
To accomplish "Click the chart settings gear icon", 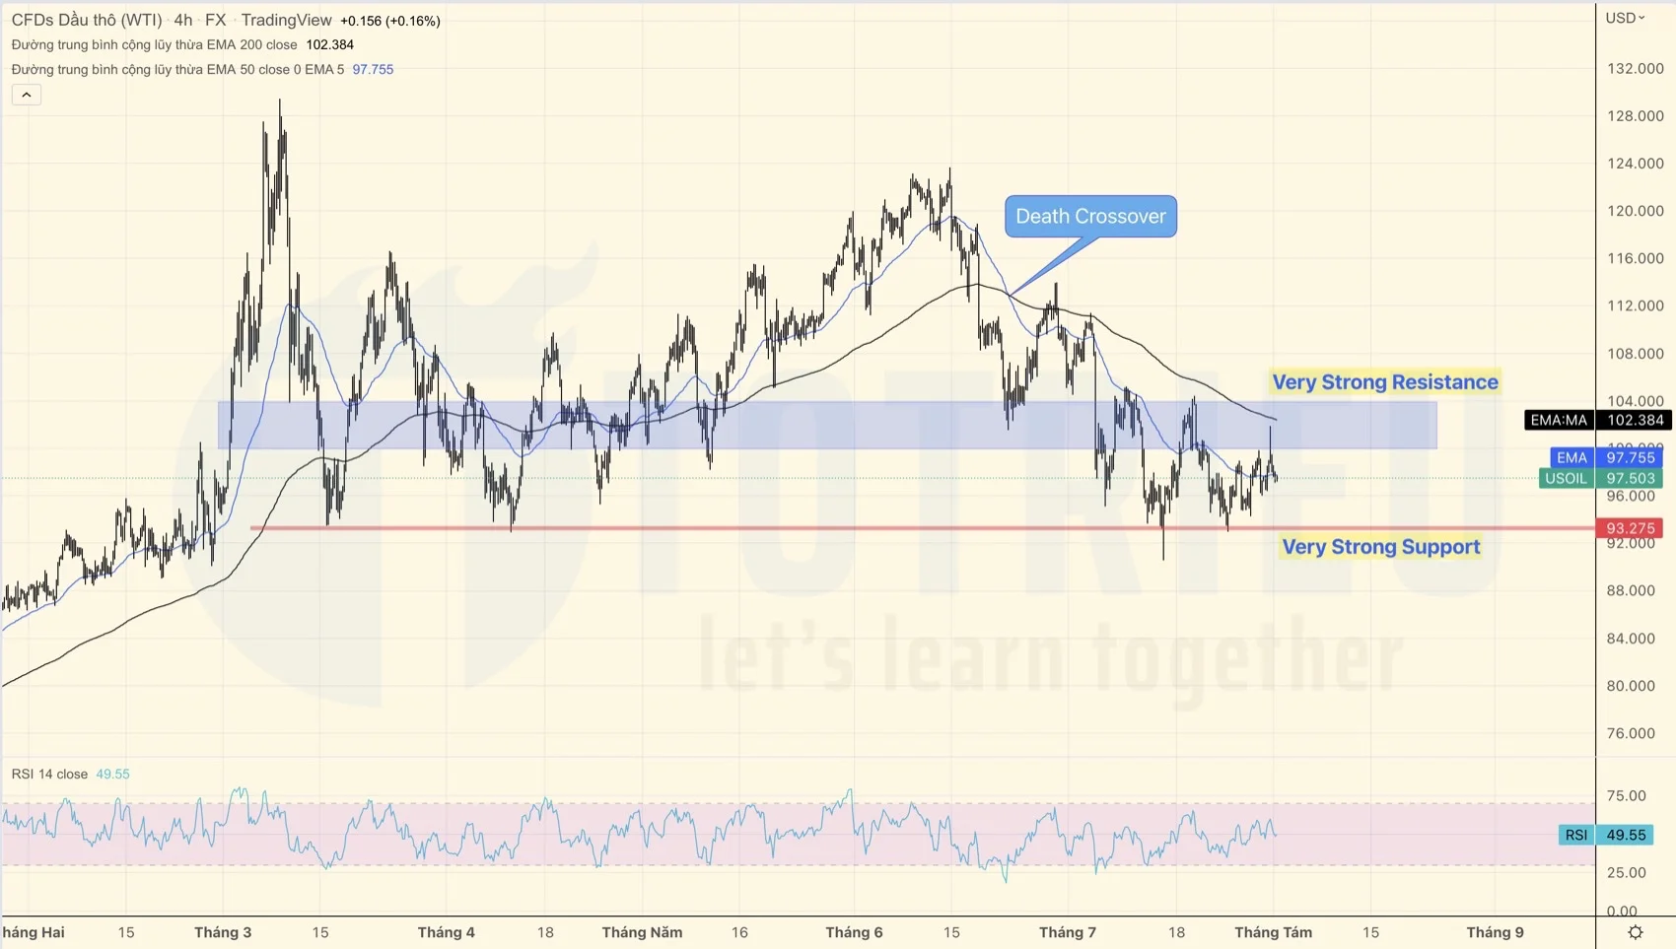I will (x=1635, y=932).
